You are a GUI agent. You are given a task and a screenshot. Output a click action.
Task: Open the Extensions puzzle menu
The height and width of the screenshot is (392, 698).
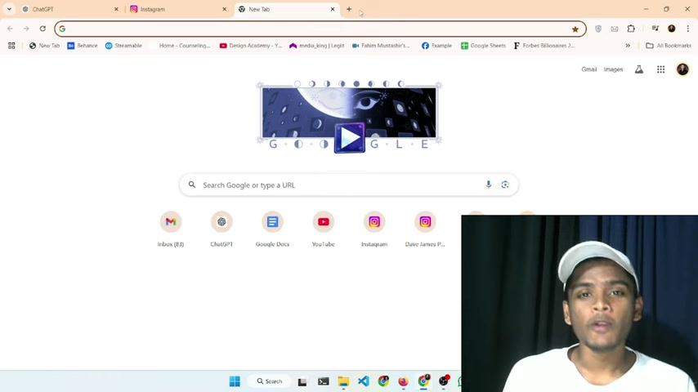(631, 29)
